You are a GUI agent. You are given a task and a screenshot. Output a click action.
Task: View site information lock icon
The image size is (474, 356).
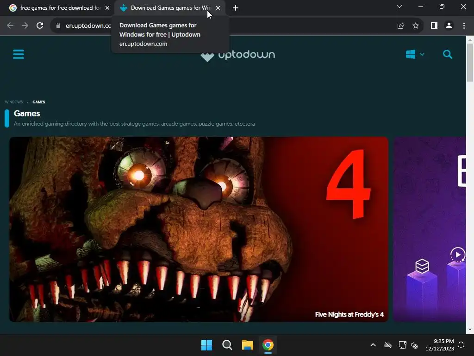click(58, 26)
